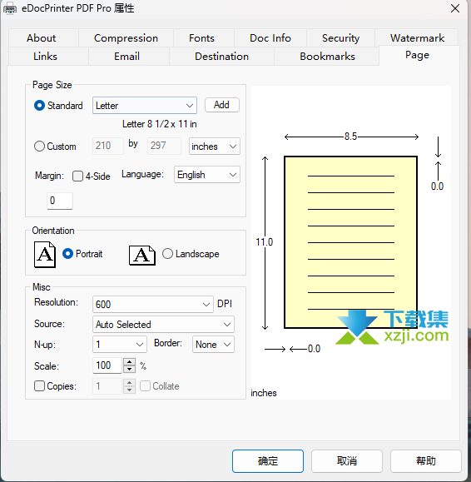Close the eDocPrinter properties dialog
The width and height of the screenshot is (471, 482).
455,8
